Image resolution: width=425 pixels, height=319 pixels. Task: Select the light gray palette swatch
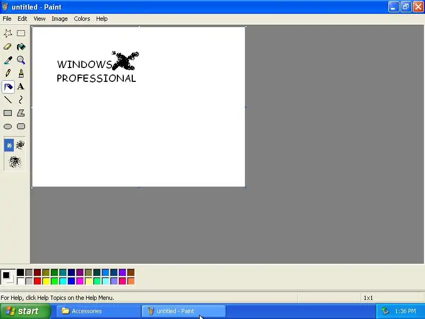[x=29, y=281]
